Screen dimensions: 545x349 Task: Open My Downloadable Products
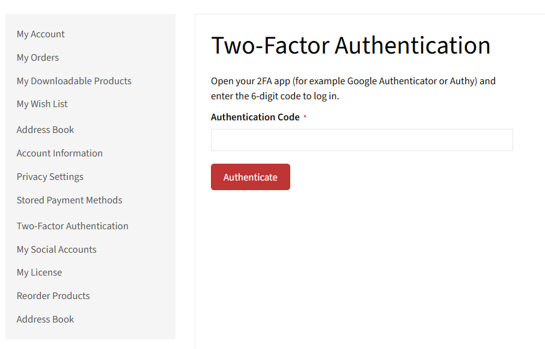tap(74, 81)
